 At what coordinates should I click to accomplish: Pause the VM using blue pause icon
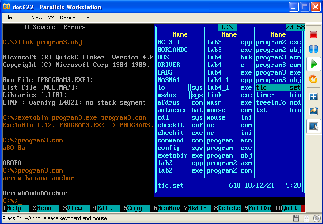[x=313, y=49]
